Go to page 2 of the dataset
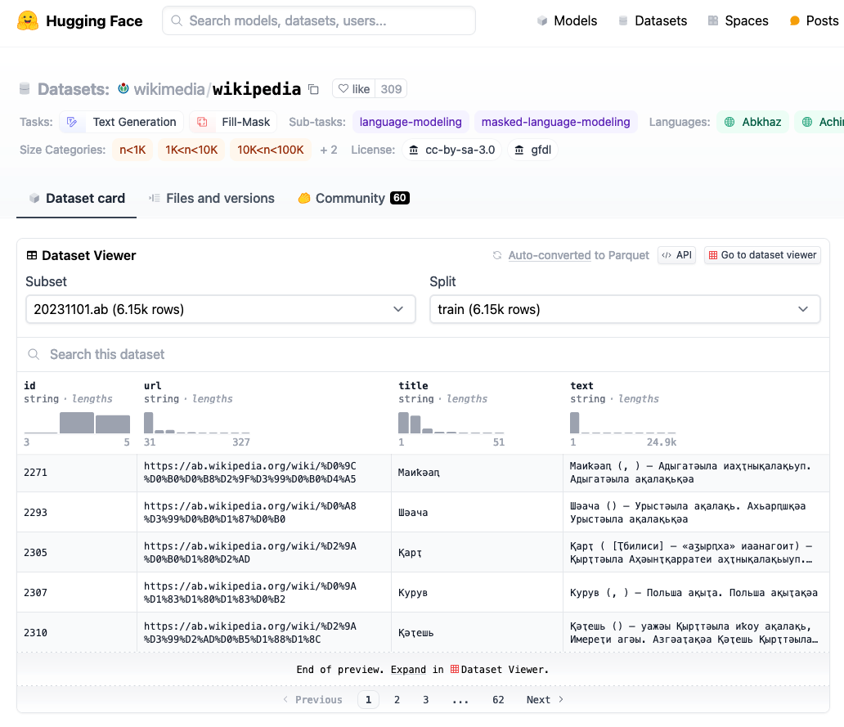 (397, 699)
